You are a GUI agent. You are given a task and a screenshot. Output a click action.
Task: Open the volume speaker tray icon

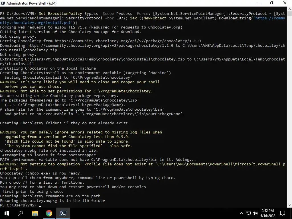[x=255, y=213]
